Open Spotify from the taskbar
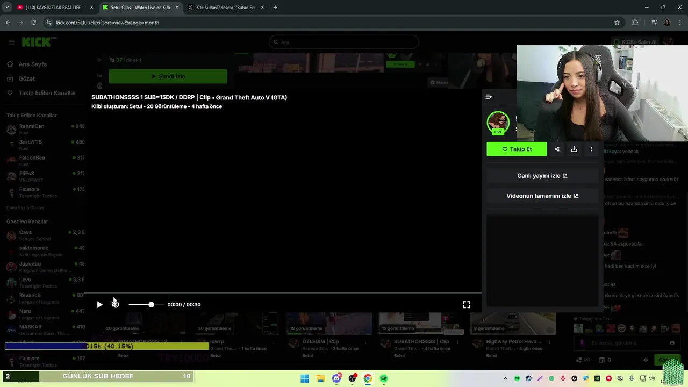 click(x=384, y=378)
